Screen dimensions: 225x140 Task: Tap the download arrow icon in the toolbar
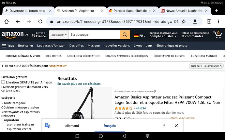[x=195, y=22]
